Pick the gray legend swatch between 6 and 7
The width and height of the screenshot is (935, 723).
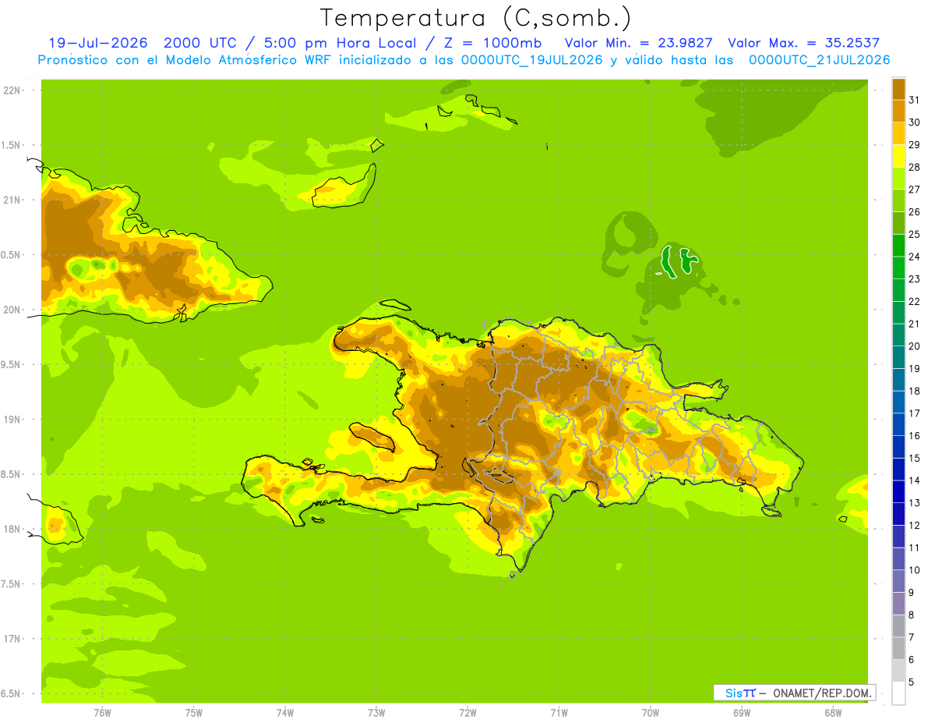(x=898, y=648)
